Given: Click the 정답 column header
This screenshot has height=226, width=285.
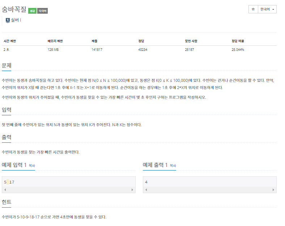Looking at the screenshot, I should point(141,41).
